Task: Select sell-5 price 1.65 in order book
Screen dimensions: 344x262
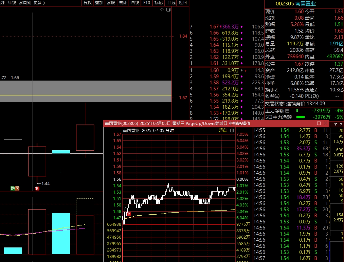Action: (214, 39)
